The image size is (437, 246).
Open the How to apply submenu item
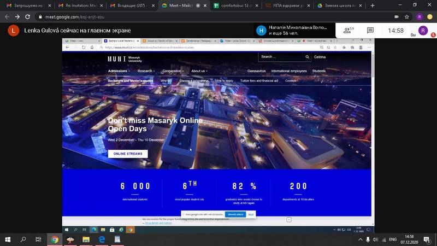[x=224, y=80]
